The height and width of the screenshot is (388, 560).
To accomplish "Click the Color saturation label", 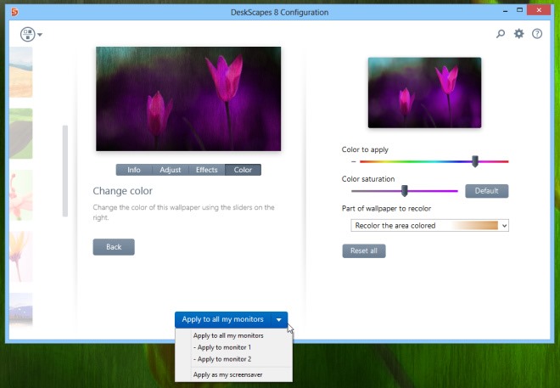I will pyautogui.click(x=368, y=179).
